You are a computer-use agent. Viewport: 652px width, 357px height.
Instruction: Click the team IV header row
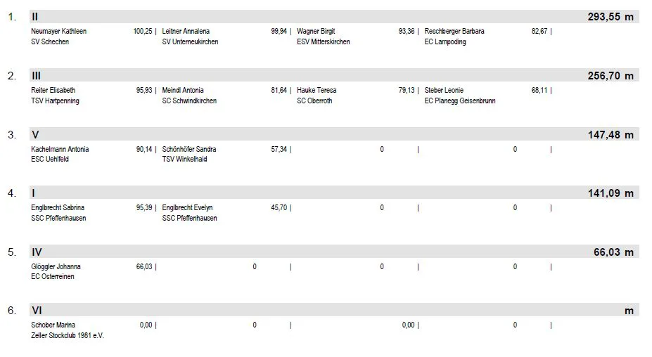coord(334,252)
